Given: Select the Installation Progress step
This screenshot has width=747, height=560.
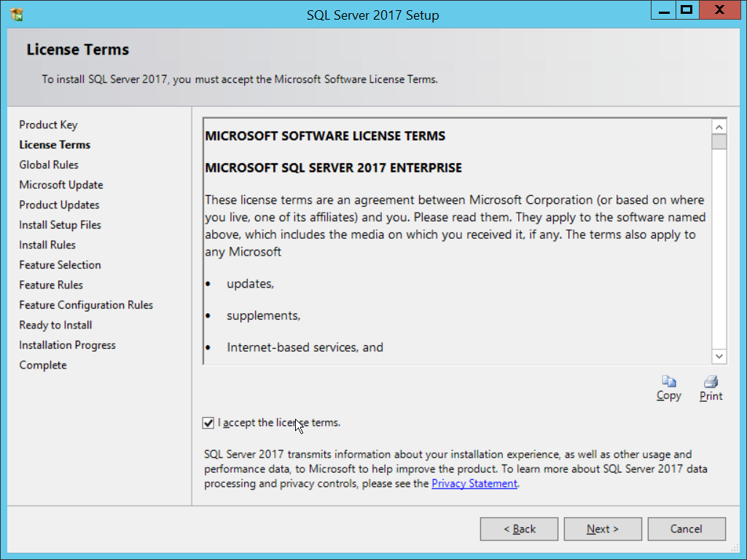Looking at the screenshot, I should pyautogui.click(x=67, y=345).
